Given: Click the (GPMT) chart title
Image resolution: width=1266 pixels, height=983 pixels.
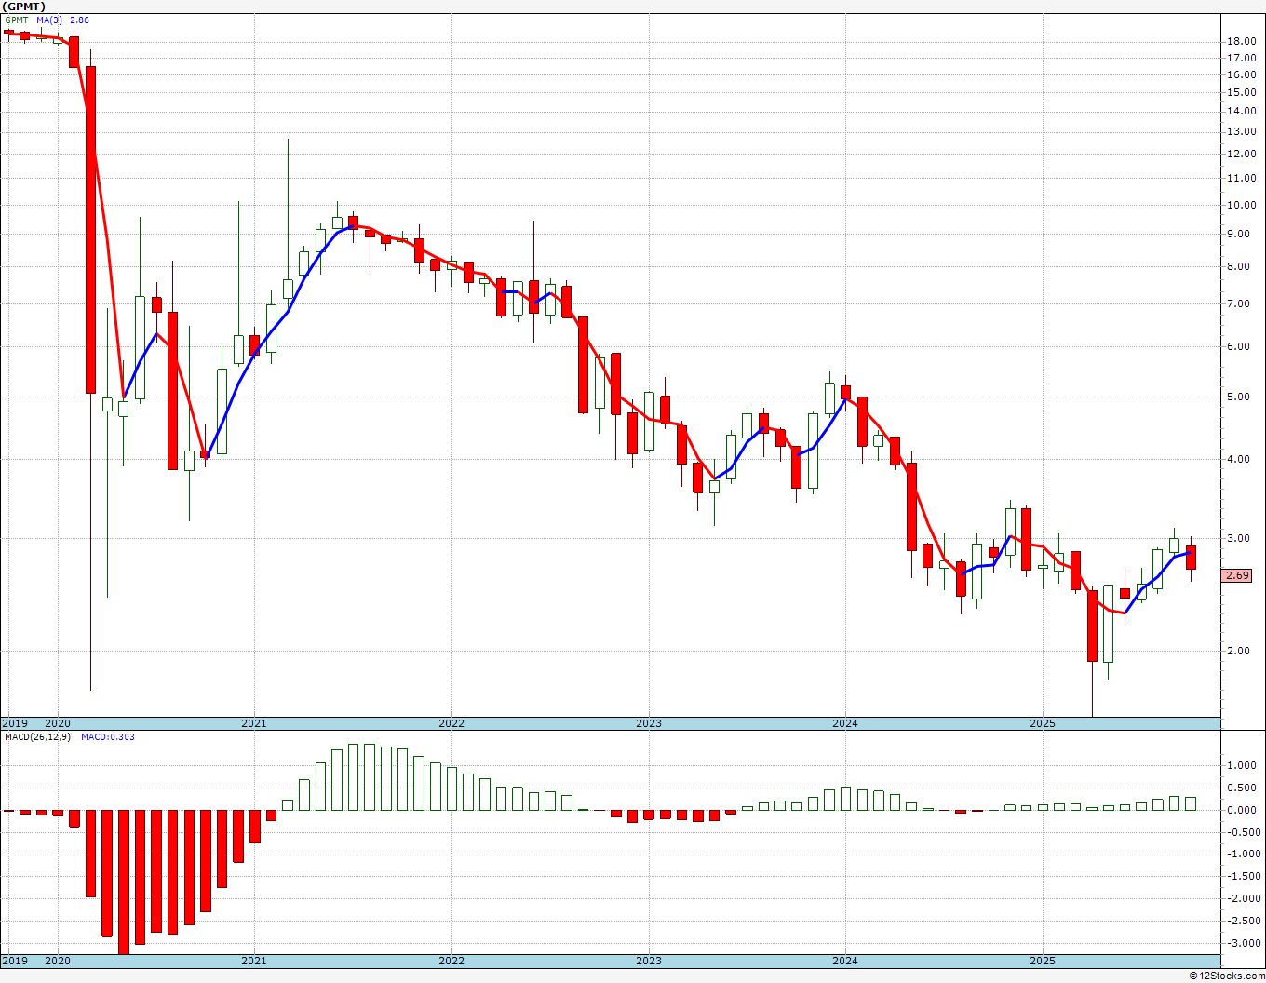Looking at the screenshot, I should 24,7.
